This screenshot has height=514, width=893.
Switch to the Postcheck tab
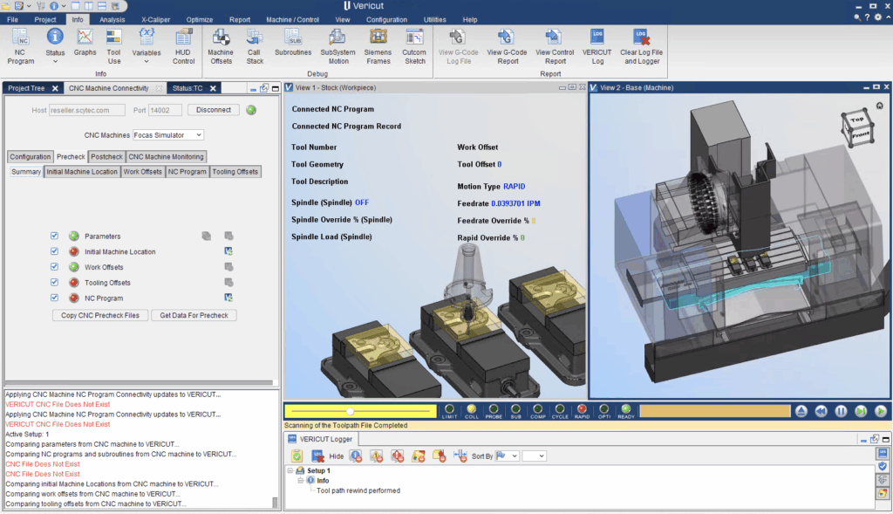coord(106,157)
